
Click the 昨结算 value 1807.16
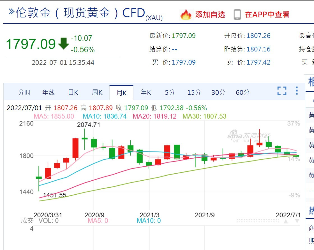pyautogui.click(x=258, y=49)
